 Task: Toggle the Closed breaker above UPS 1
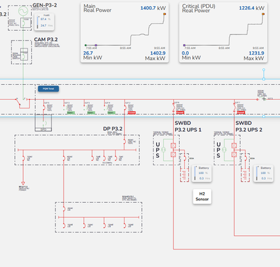pyautogui.click(x=180, y=113)
